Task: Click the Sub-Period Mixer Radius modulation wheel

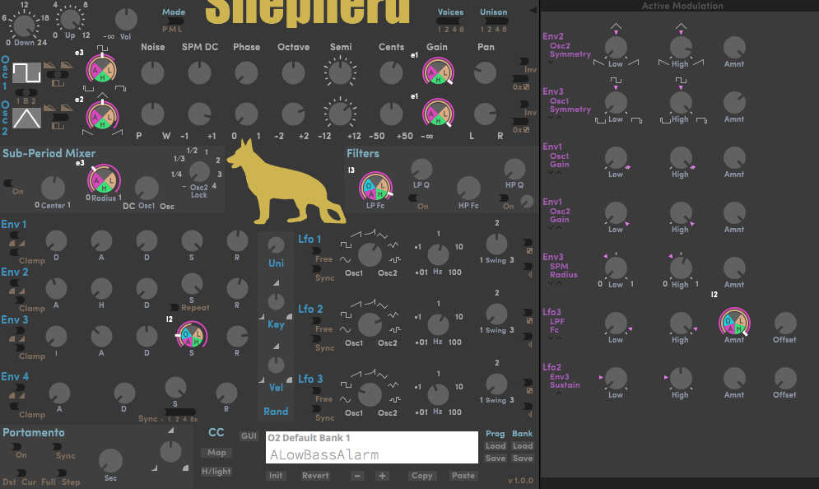Action: 104,179
